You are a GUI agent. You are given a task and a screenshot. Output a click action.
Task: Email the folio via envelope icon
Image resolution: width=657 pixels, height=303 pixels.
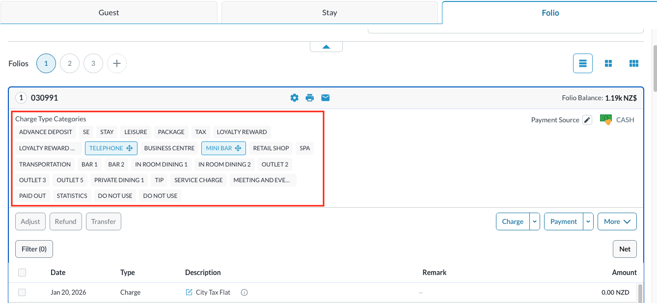click(x=325, y=98)
